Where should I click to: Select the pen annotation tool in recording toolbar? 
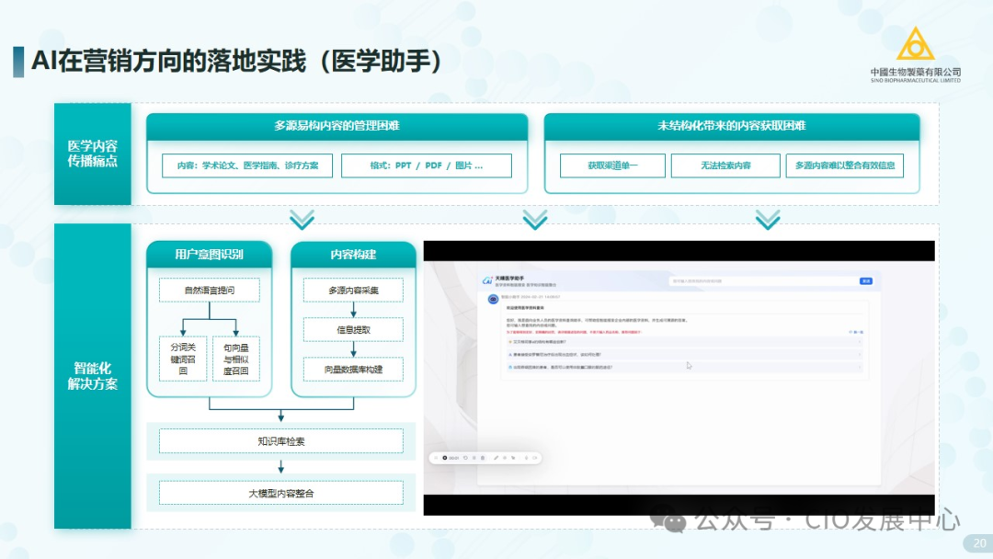pyautogui.click(x=496, y=457)
